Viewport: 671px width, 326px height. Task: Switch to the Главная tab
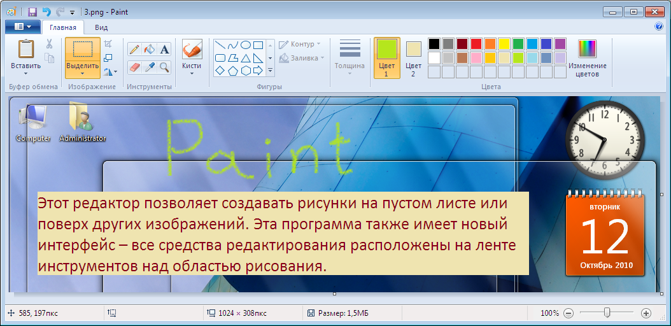[x=63, y=28]
